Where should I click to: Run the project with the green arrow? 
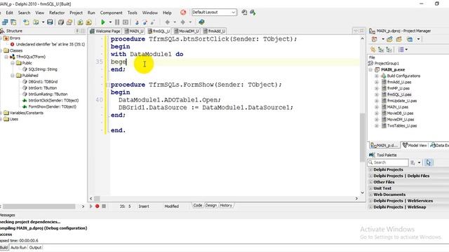pos(103,22)
